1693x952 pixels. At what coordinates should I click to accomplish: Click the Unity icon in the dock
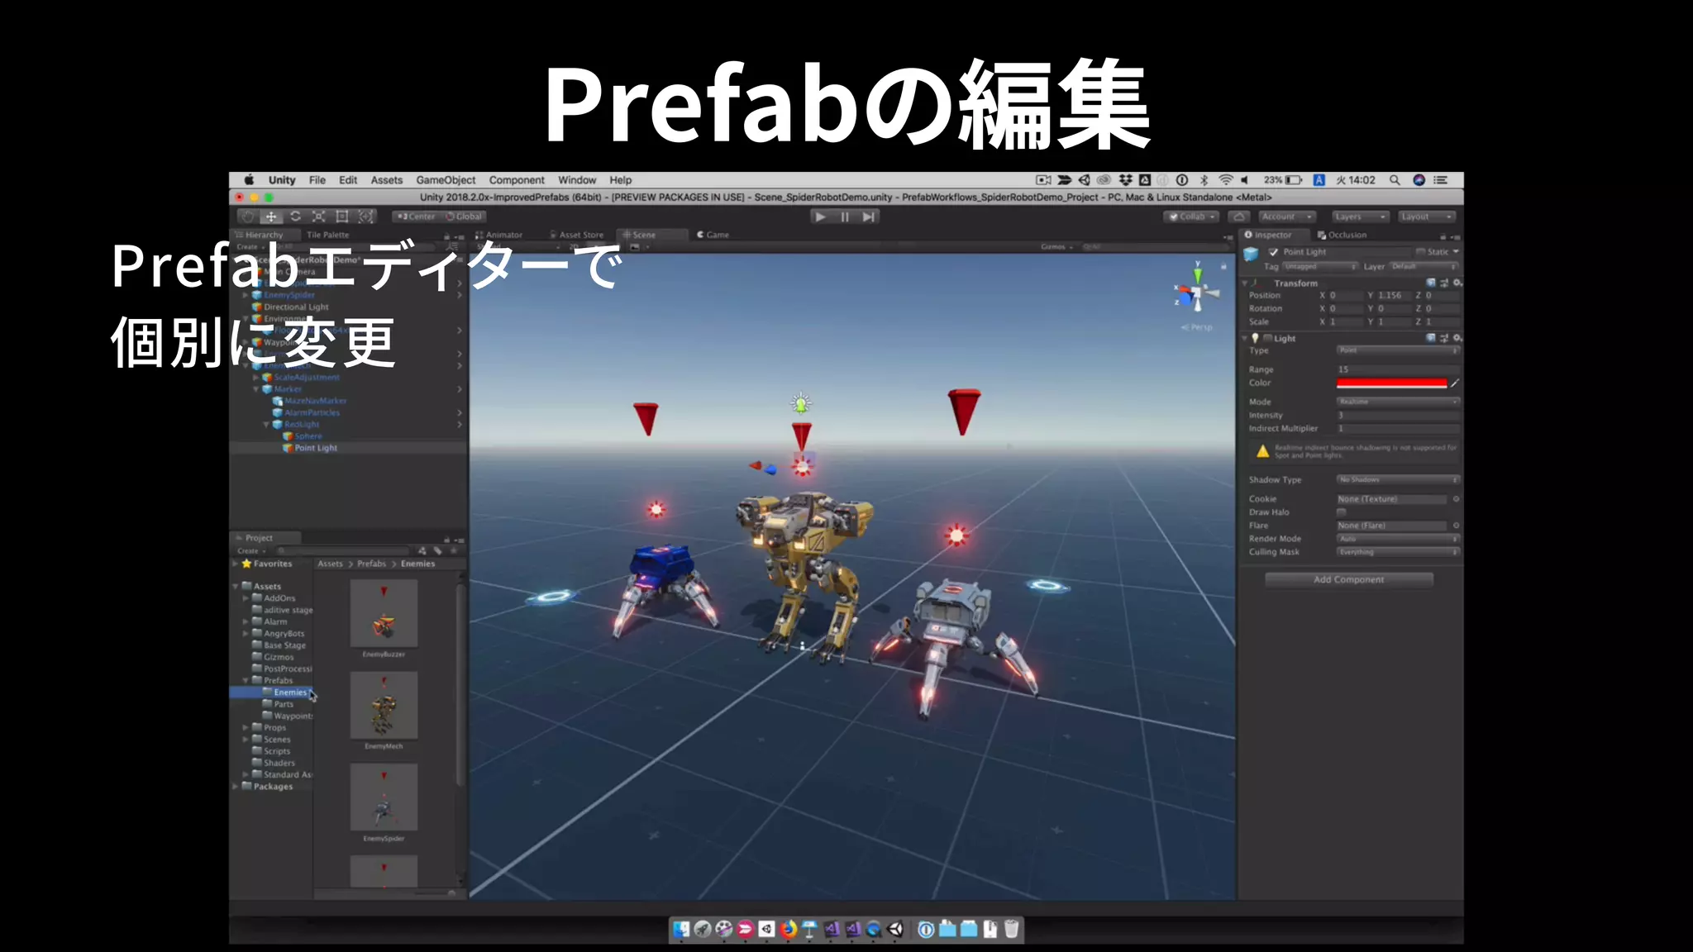pos(895,930)
